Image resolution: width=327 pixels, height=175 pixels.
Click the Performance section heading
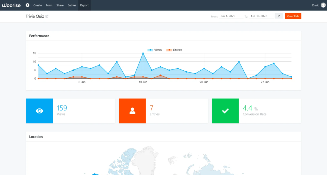(x=39, y=36)
